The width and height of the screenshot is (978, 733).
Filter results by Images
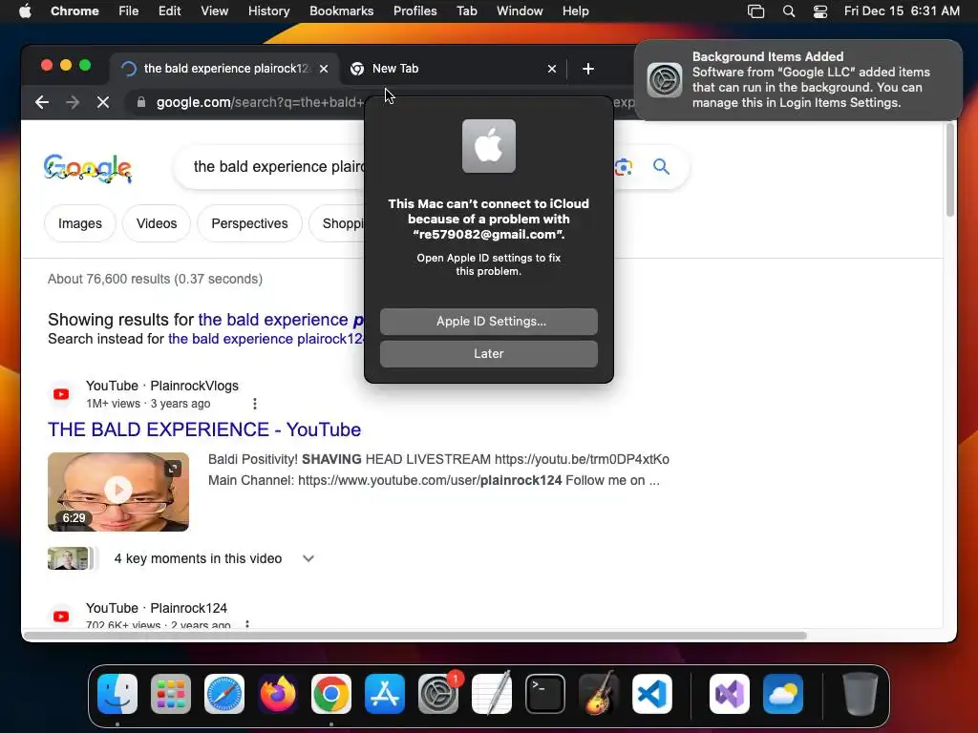80,223
